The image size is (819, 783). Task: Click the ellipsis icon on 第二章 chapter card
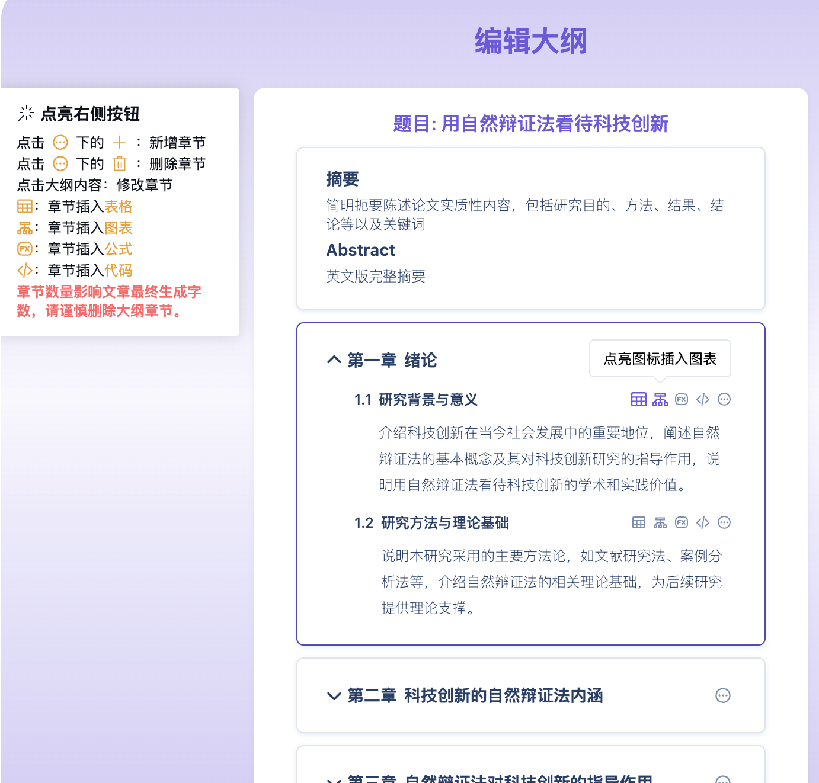click(724, 696)
